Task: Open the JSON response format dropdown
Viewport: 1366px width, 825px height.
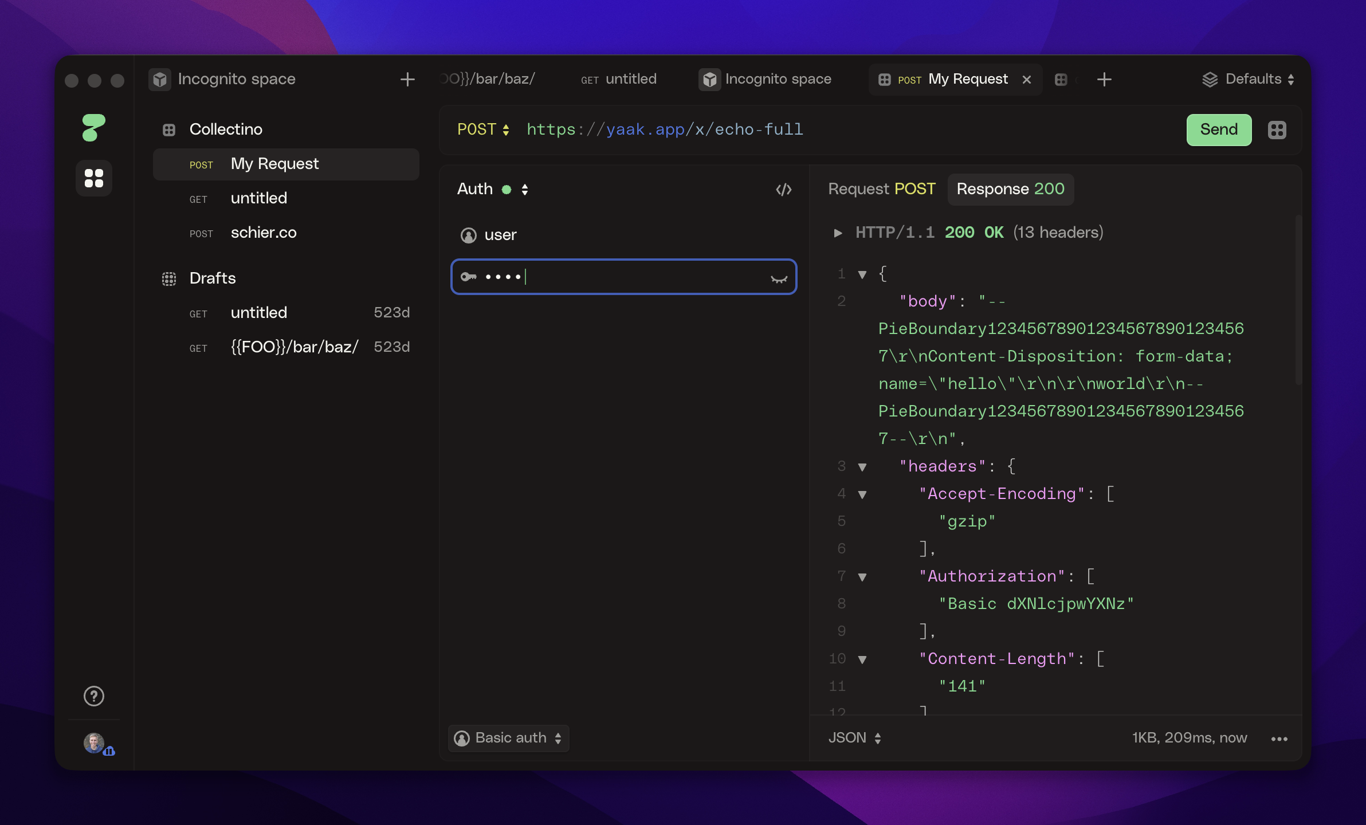Action: [x=855, y=738]
